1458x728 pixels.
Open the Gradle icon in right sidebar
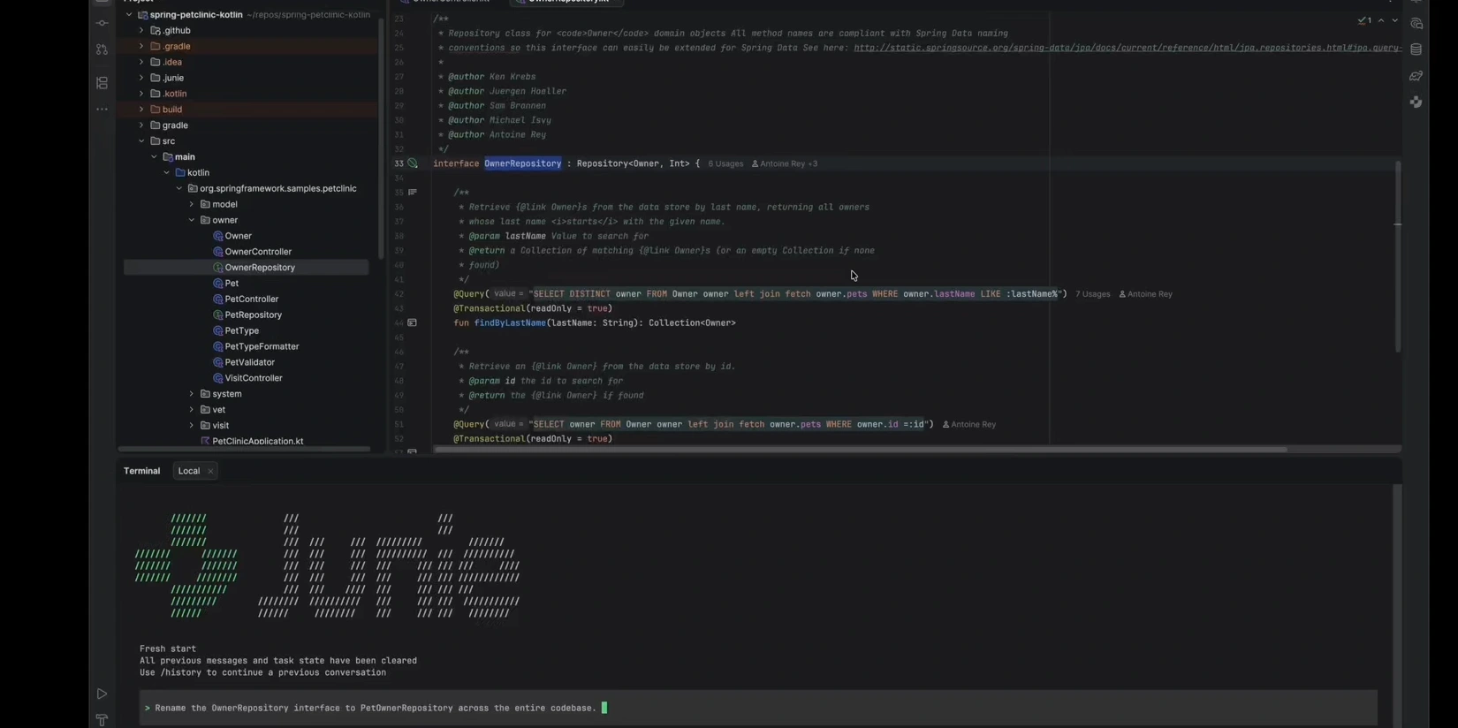tap(1416, 76)
